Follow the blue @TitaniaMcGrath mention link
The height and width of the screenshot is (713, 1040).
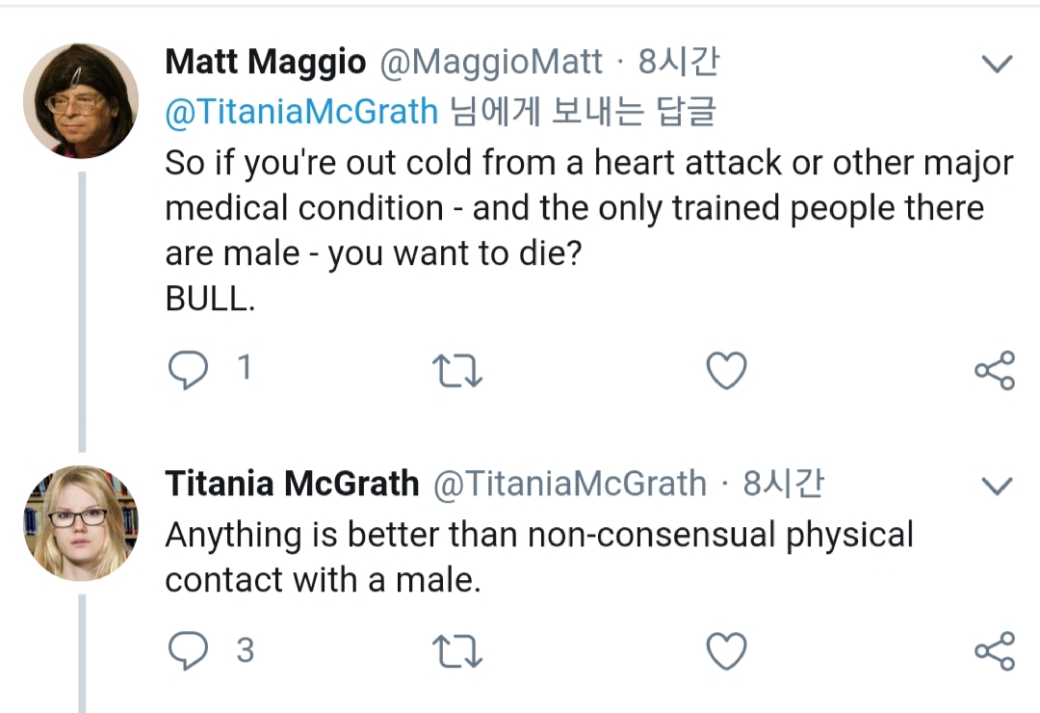coord(301,112)
